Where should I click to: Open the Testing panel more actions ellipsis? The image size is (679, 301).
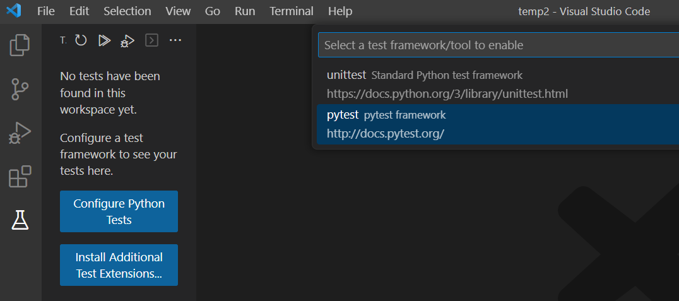[x=175, y=41]
